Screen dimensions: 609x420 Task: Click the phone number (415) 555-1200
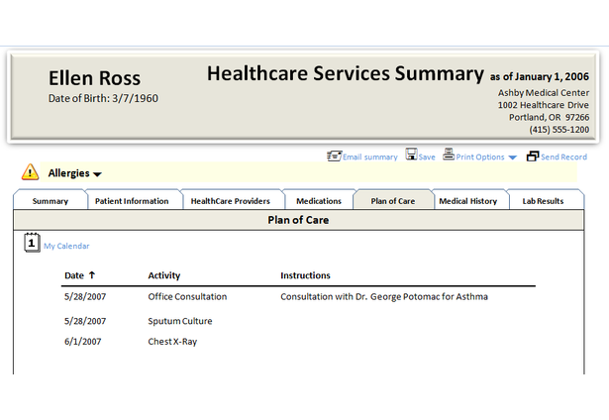pos(558,130)
